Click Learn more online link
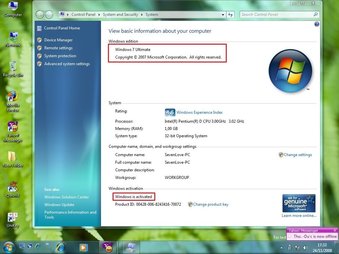 pyautogui.click(x=299, y=216)
